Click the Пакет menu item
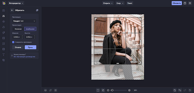This screenshot has height=93, width=194. click(x=130, y=3)
